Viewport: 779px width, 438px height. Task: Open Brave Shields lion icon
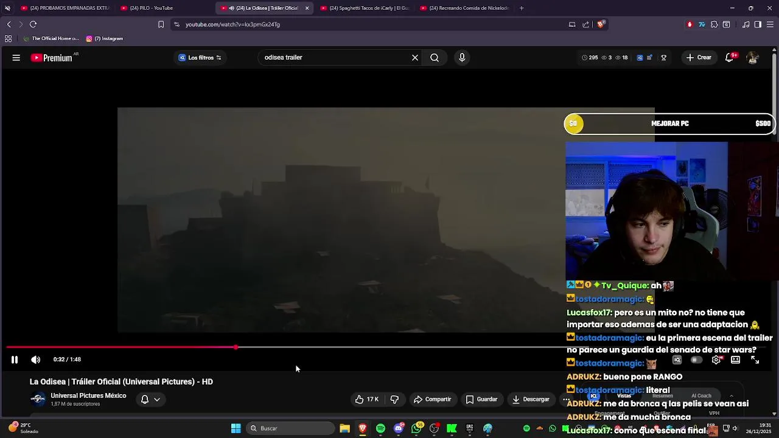600,24
